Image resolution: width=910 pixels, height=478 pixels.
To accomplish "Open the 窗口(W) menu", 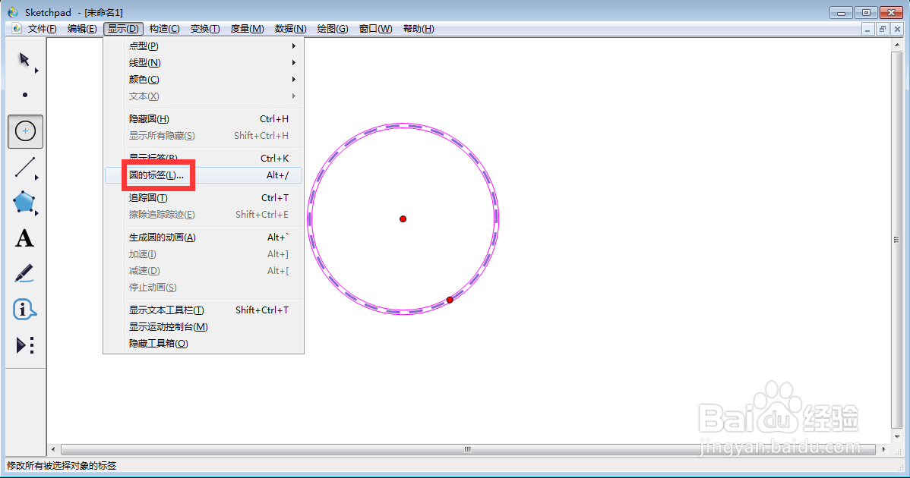I will coord(375,28).
